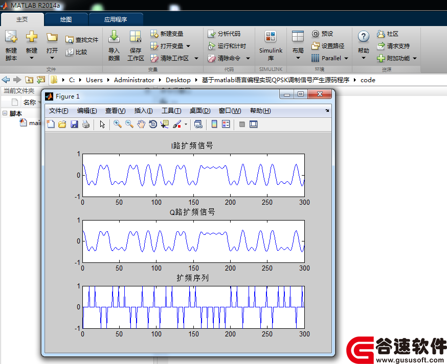The image size is (447, 364).
Task: Click the Forward navigation arrow
Action: pos(17,80)
